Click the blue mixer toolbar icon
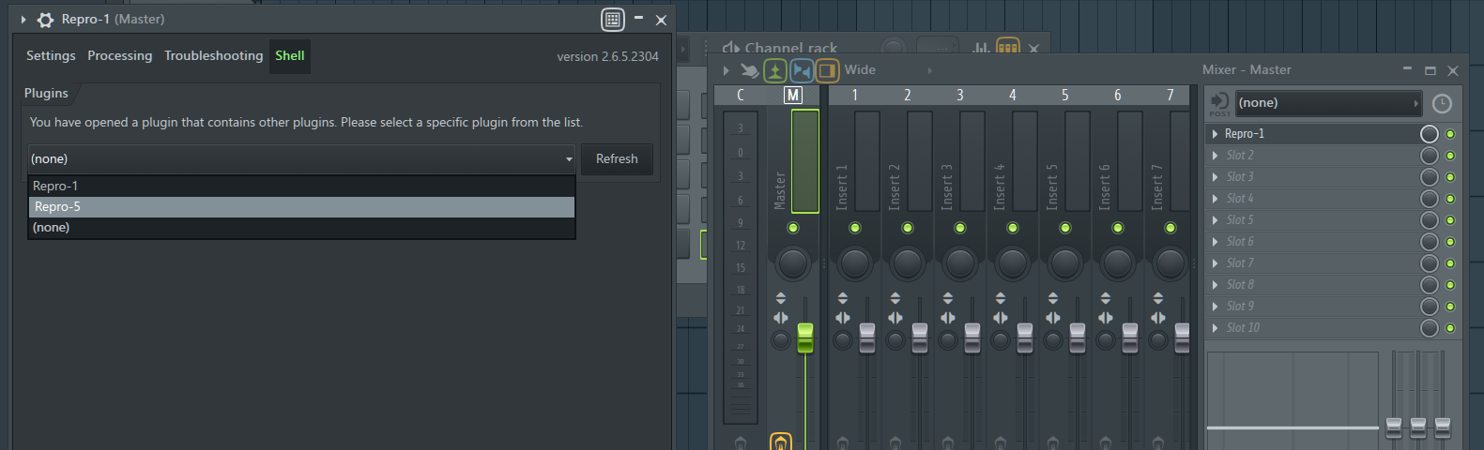The image size is (1484, 450). pyautogui.click(x=801, y=70)
